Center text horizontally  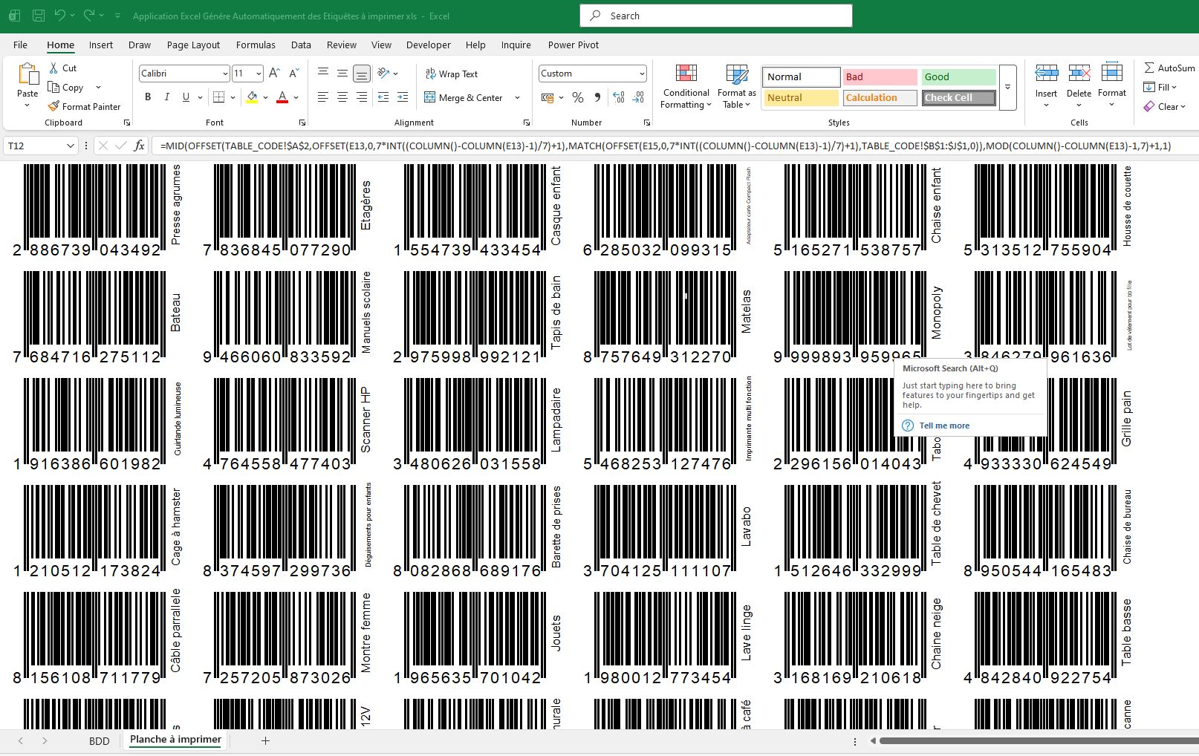(342, 97)
